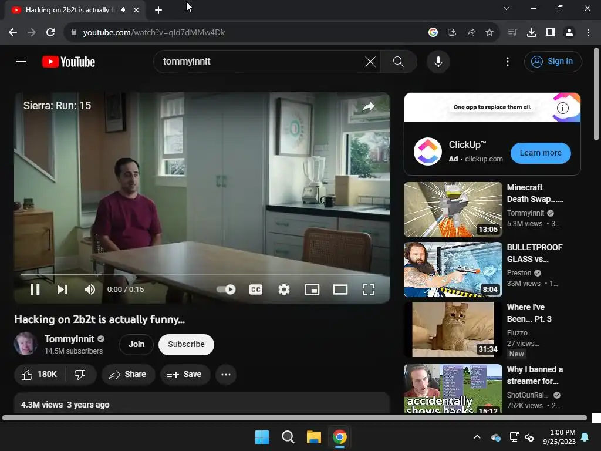Open the notification bell in the taskbar
This screenshot has width=601, height=451.
point(585,437)
